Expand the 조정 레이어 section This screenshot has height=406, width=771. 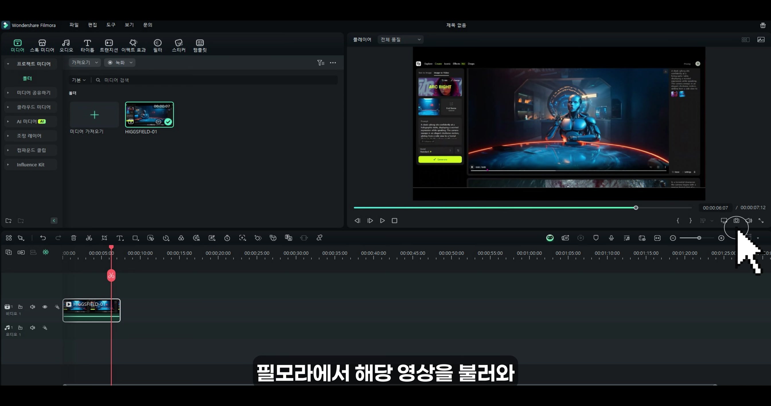(8, 136)
